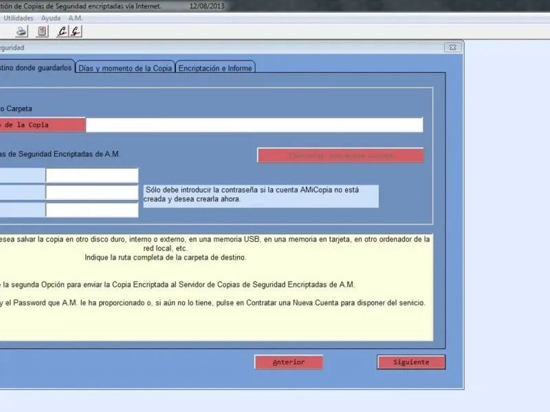Click the text 'Indique la ruta completa de la carpeta de destino.'
550x412 pixels.
pyautogui.click(x=166, y=257)
